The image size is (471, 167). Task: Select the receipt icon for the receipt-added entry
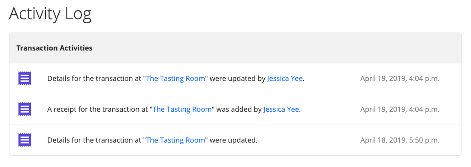(24, 109)
